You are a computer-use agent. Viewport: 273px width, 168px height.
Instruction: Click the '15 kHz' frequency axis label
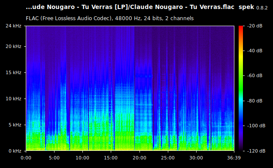click(13, 72)
